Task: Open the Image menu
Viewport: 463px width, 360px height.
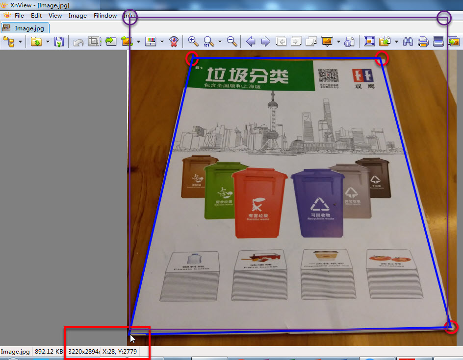Action: (77, 15)
